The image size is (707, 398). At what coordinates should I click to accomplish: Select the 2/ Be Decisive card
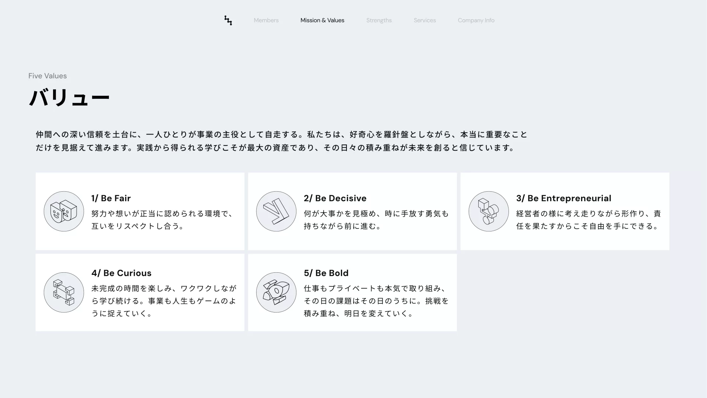click(x=352, y=211)
